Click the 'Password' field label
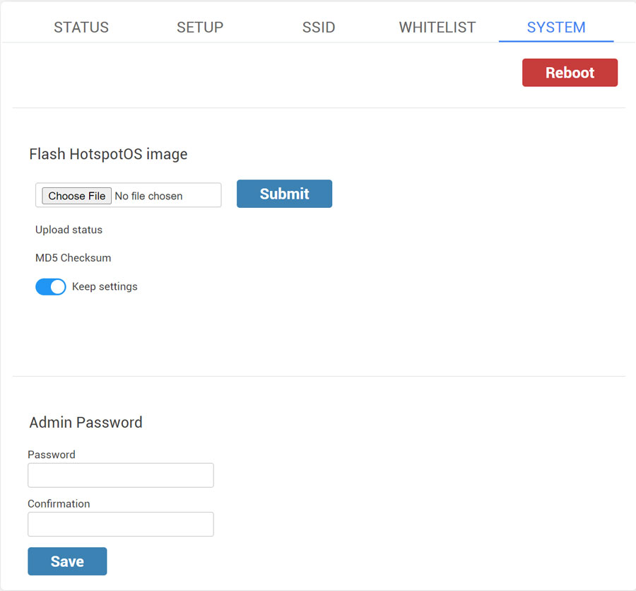Viewport: 636px width, 591px height. pyautogui.click(x=52, y=455)
